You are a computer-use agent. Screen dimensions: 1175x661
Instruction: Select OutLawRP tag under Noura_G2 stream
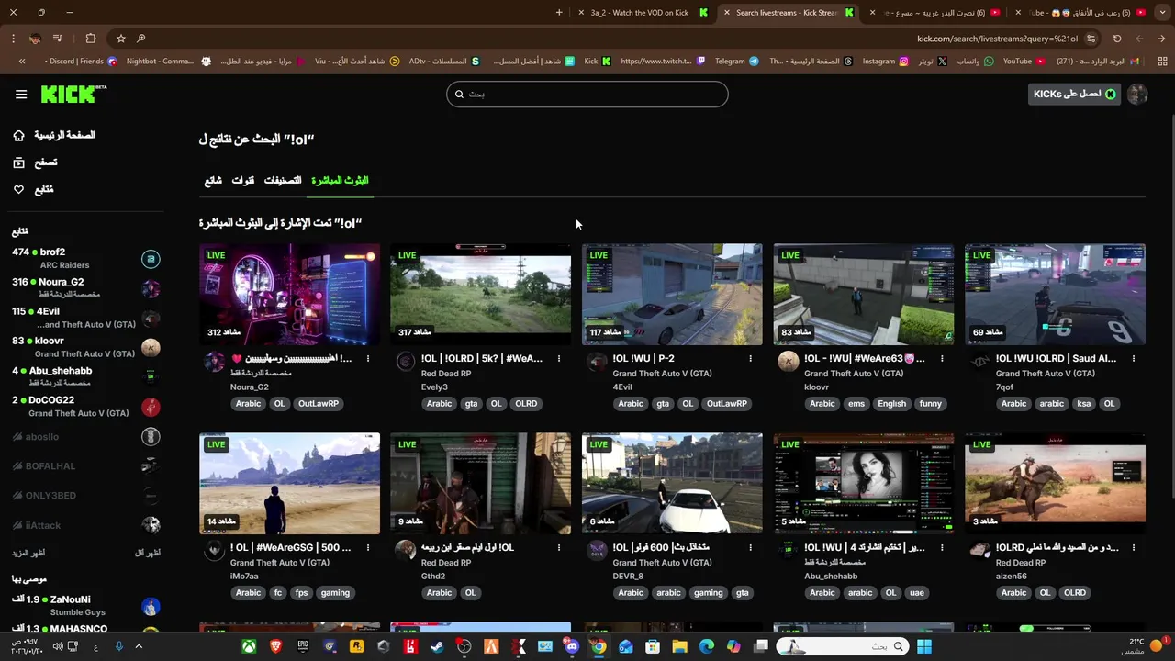coord(319,403)
